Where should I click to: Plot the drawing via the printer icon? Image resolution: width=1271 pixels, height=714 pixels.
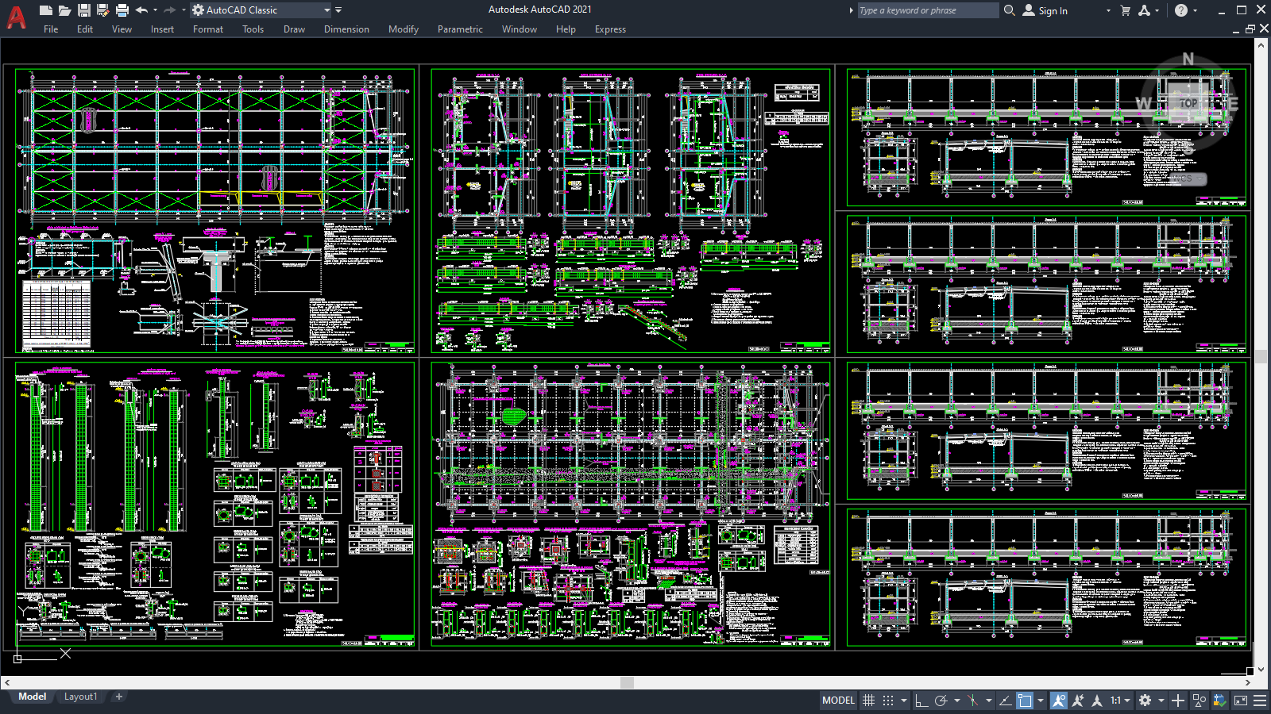[122, 10]
